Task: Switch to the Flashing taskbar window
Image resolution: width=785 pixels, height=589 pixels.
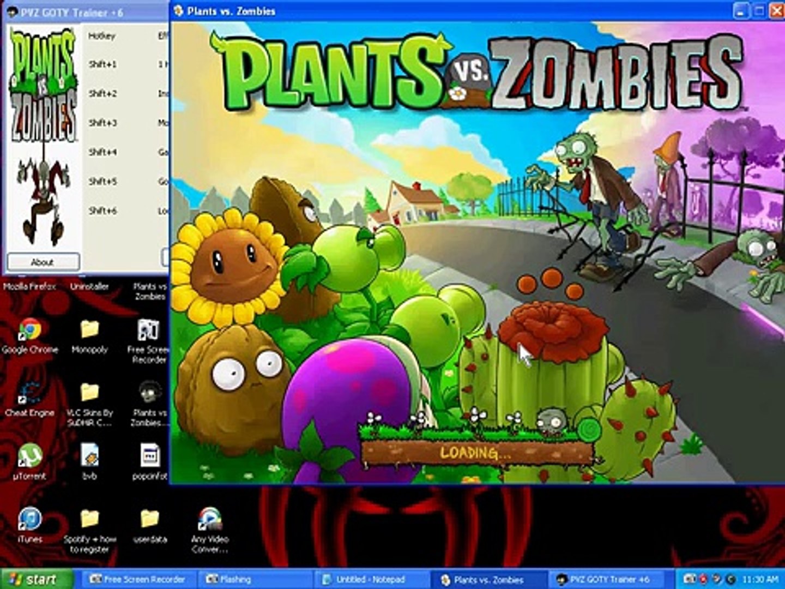Action: tap(255, 579)
